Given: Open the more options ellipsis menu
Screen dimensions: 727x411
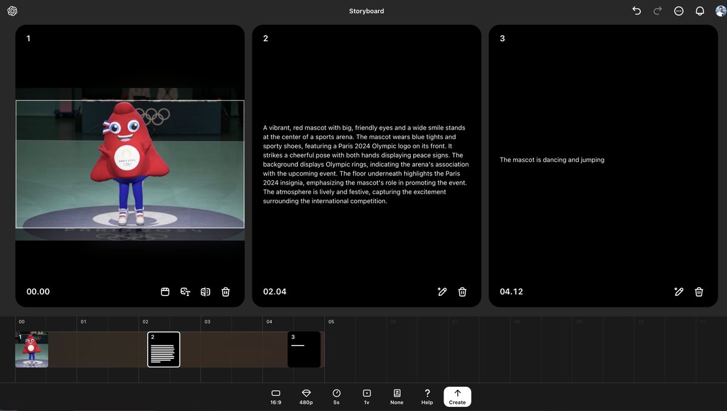Looking at the screenshot, I should [679, 11].
